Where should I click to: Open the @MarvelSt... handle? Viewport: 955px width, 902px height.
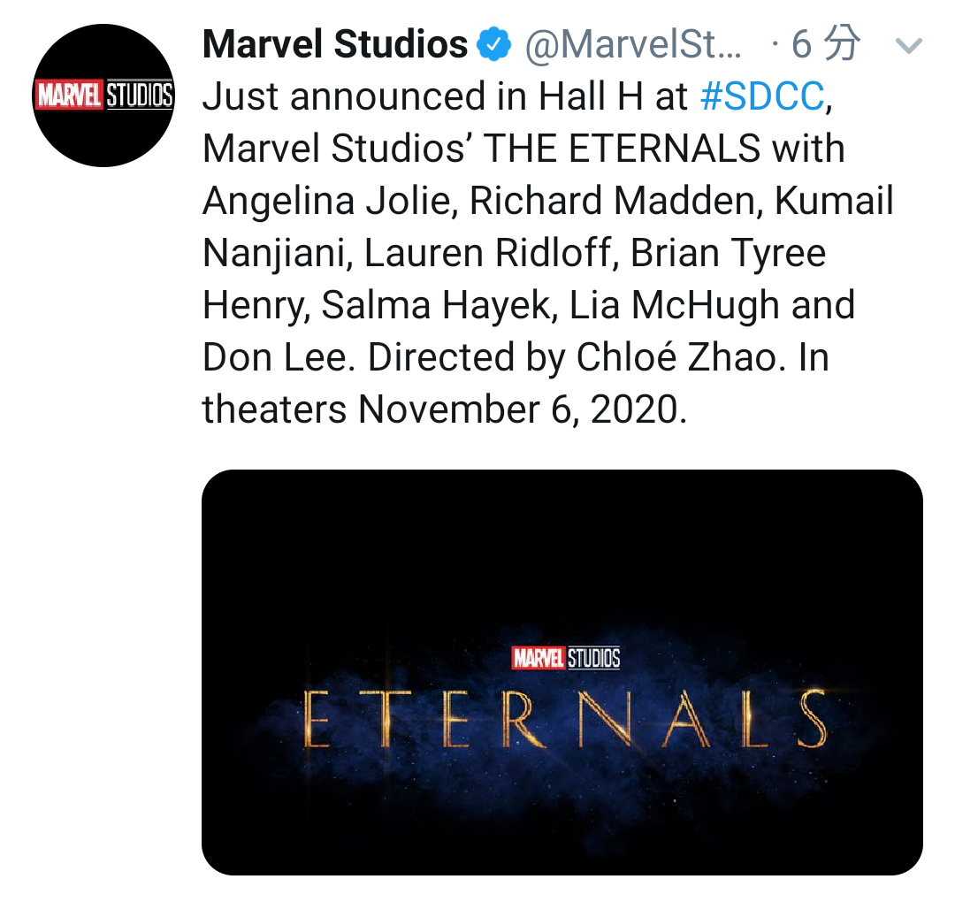tap(633, 45)
